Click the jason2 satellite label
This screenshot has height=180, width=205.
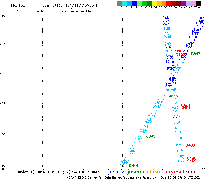pyautogui.click(x=116, y=172)
